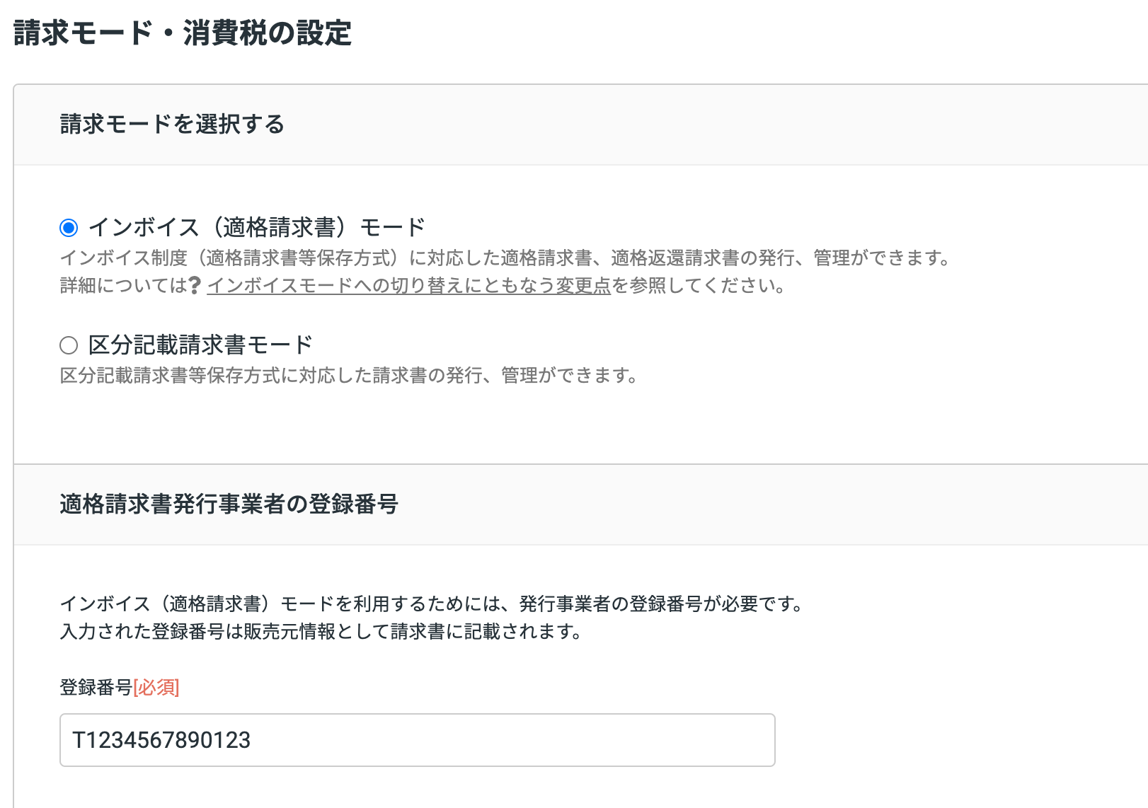Click the 区分記載請求書モード option label
The width and height of the screenshot is (1148, 808).
tap(200, 345)
